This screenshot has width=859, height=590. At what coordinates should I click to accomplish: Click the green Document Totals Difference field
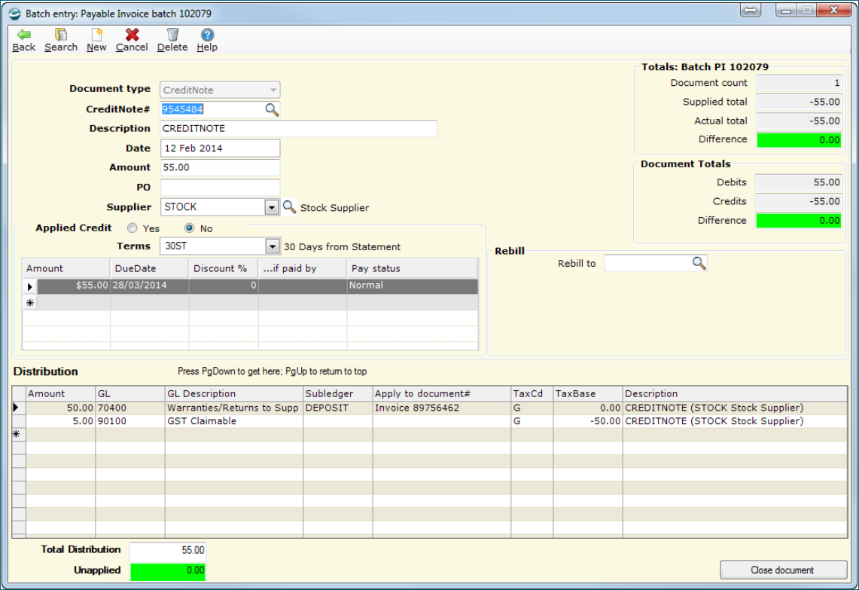tap(799, 221)
